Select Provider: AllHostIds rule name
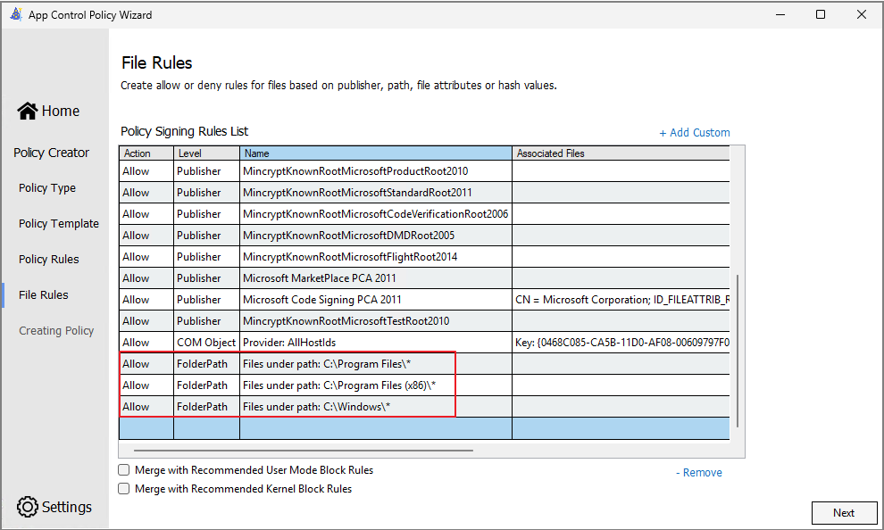Image resolution: width=884 pixels, height=530 pixels. [x=376, y=343]
